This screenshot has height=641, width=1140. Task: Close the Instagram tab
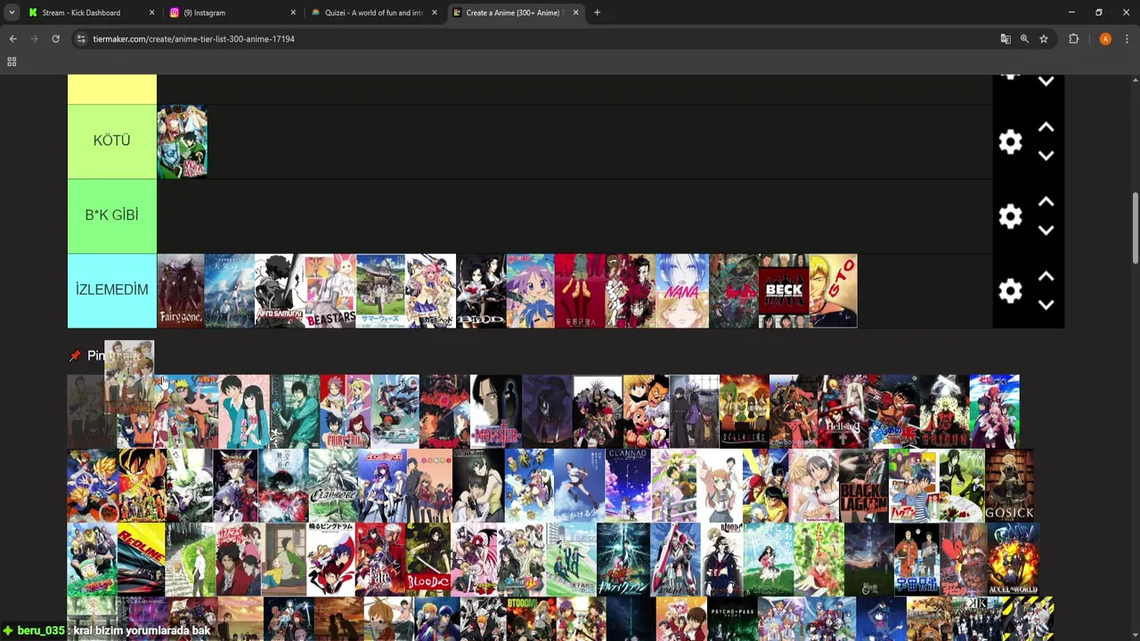[x=293, y=12]
